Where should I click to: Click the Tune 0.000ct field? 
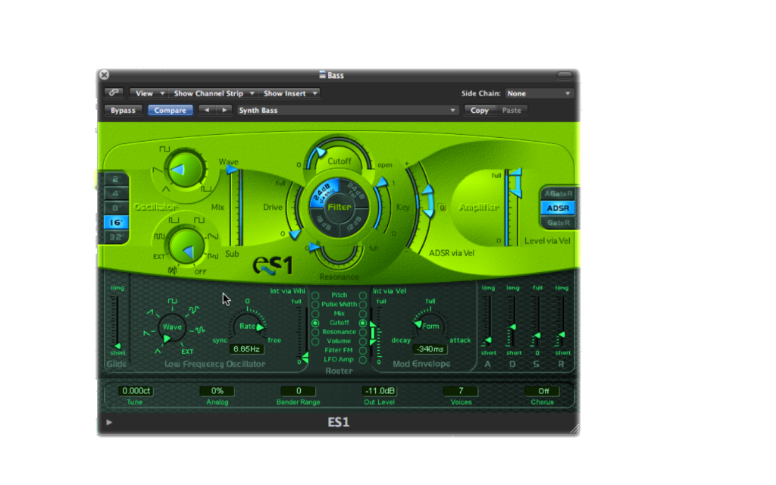[x=136, y=391]
